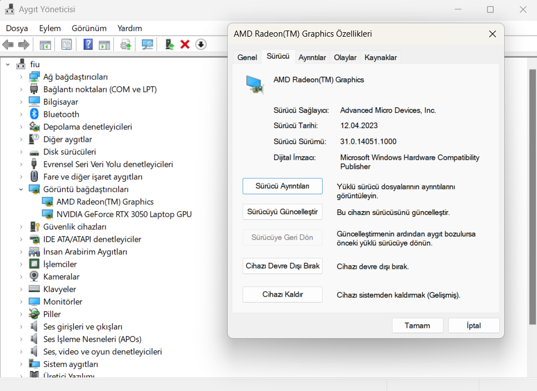
Task: Expand the Ağ bağdaştırıcıları chevron
Action: pyautogui.click(x=21, y=77)
